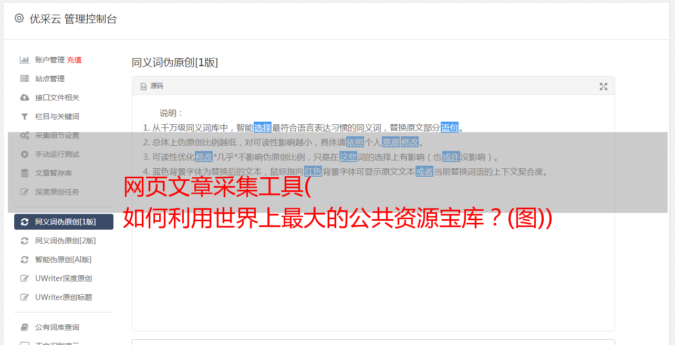
Task: Click the 同义词伪原创[2版] refresh icon
Action: pyautogui.click(x=24, y=241)
